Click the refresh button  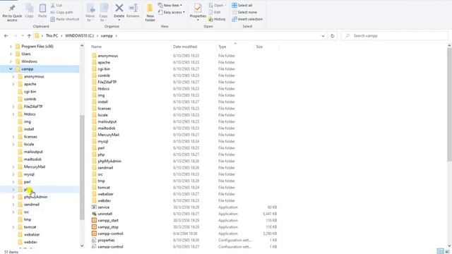tap(333, 36)
